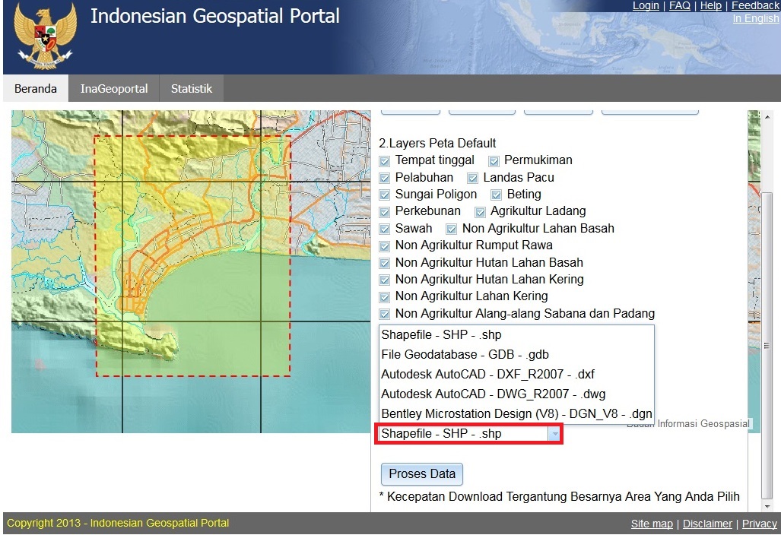The image size is (781, 535).
Task: Select Autodesk AutoCAD DXF_R2007 format
Action: pyautogui.click(x=516, y=374)
